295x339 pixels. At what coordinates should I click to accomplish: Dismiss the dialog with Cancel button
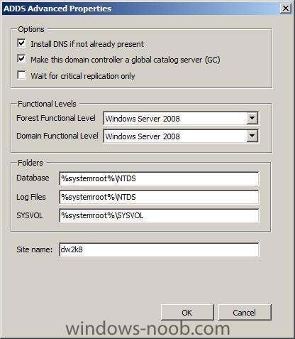coord(245,313)
